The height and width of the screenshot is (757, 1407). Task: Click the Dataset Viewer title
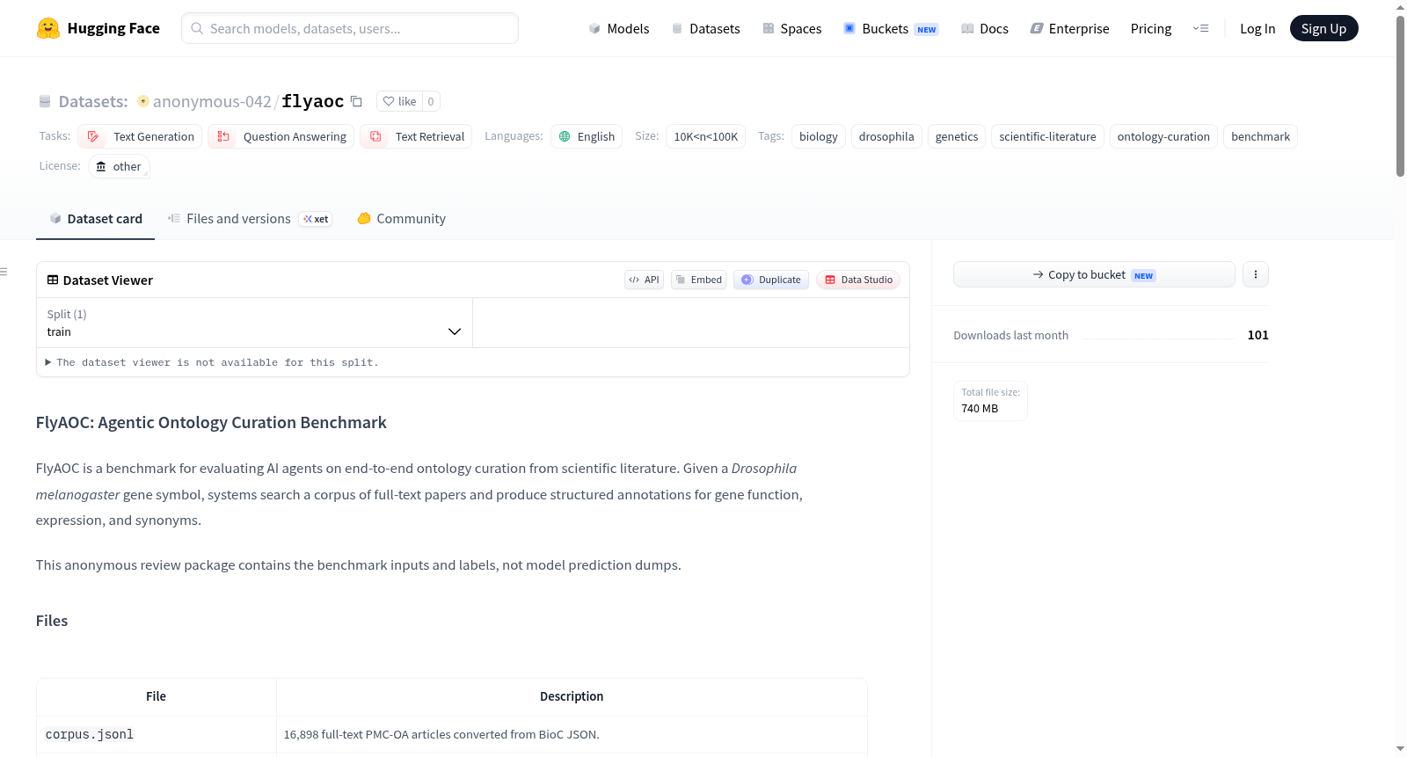108,280
